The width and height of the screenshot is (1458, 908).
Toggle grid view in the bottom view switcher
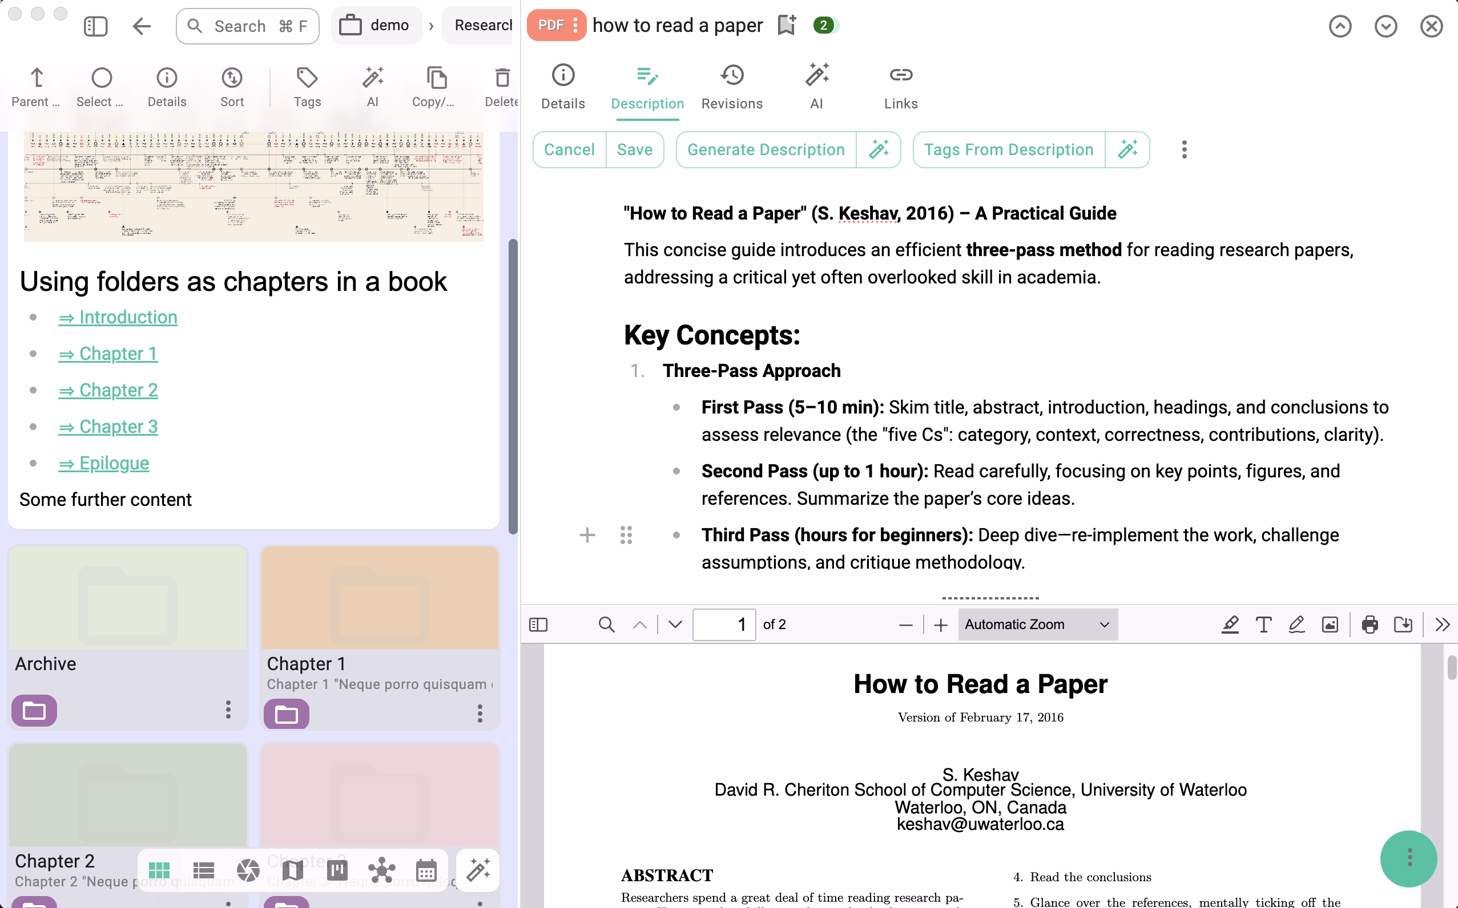coord(159,870)
